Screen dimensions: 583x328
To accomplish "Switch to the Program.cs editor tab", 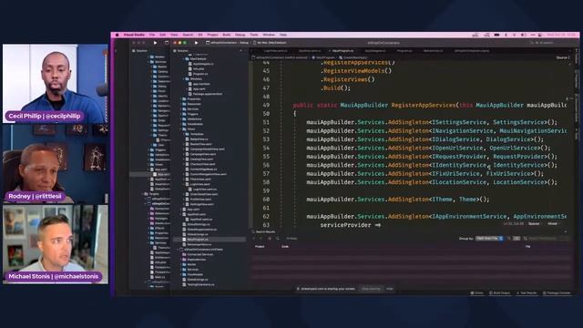I will click(404, 51).
